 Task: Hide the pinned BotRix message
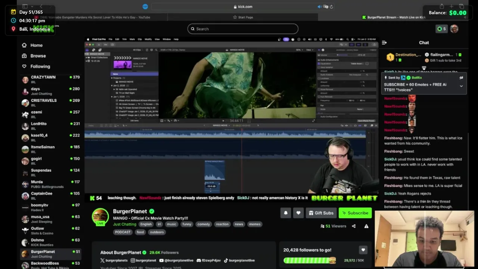(x=461, y=78)
